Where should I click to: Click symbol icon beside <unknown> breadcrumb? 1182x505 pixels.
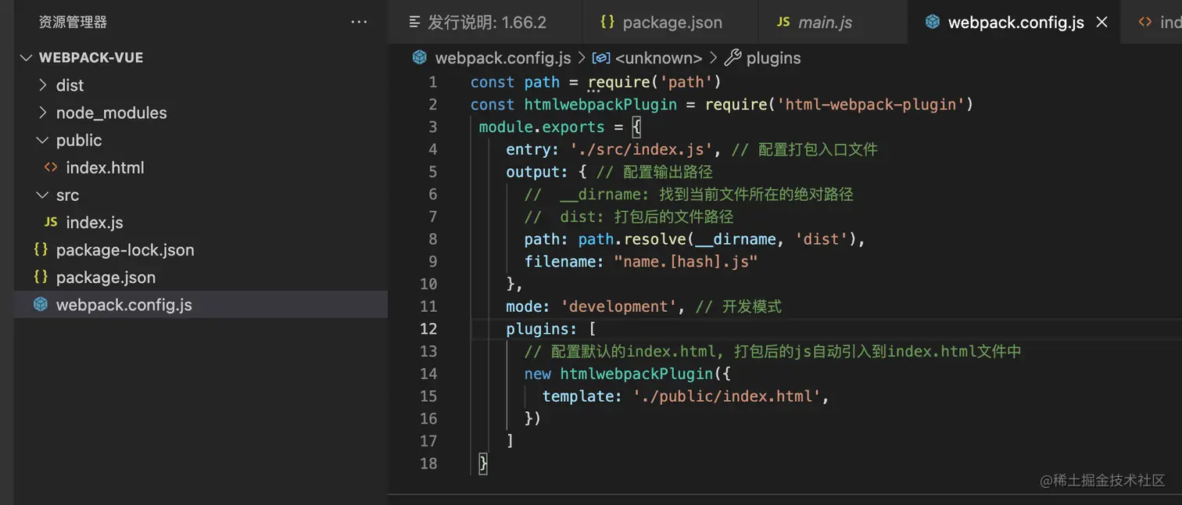point(601,58)
